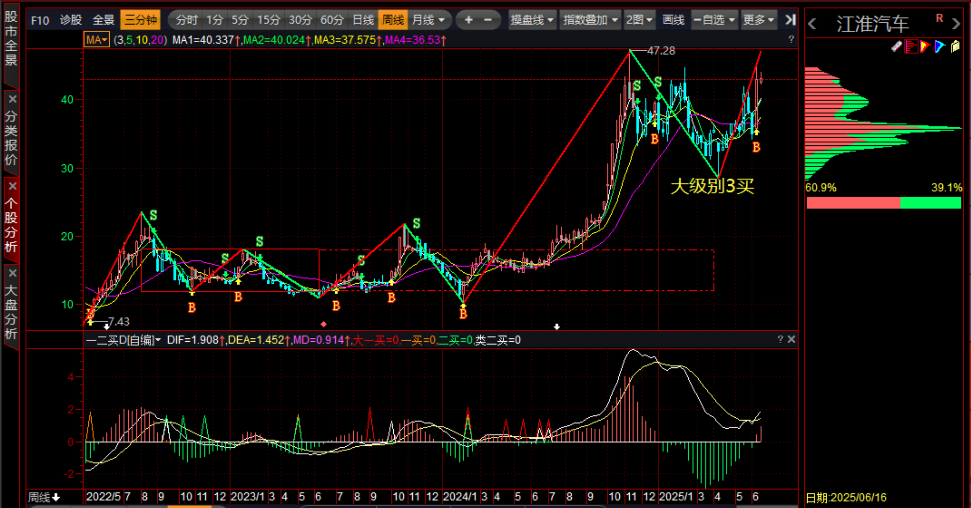Open the 操盘线 dropdown
971x508 pixels.
[x=532, y=20]
